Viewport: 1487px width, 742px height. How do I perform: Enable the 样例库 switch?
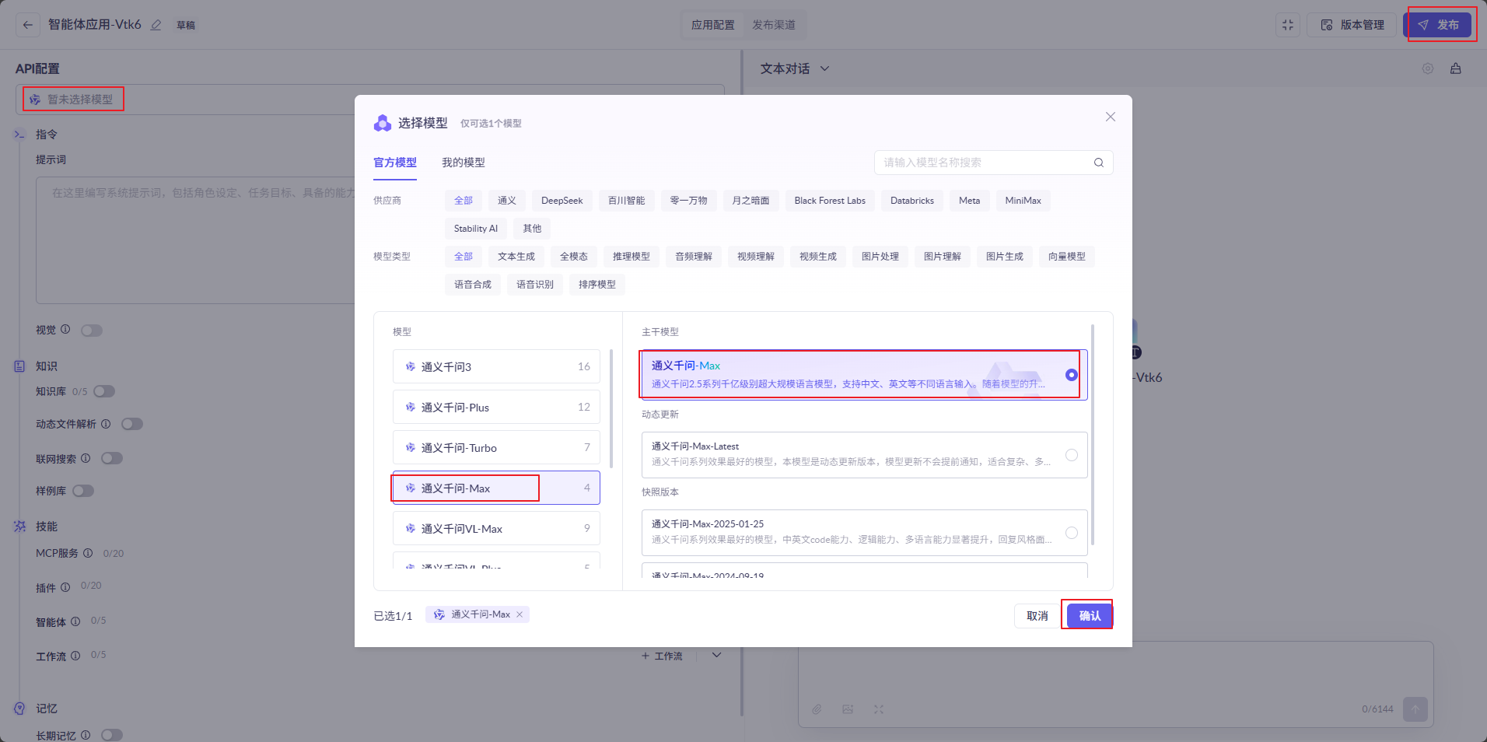[83, 491]
